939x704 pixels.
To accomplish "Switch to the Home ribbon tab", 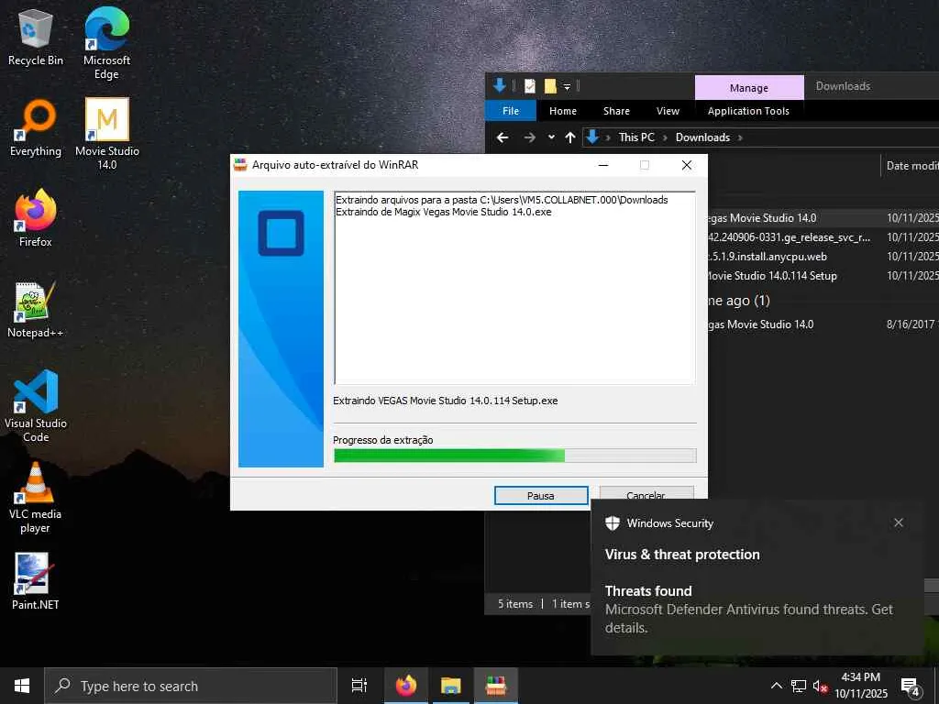I will click(x=562, y=111).
